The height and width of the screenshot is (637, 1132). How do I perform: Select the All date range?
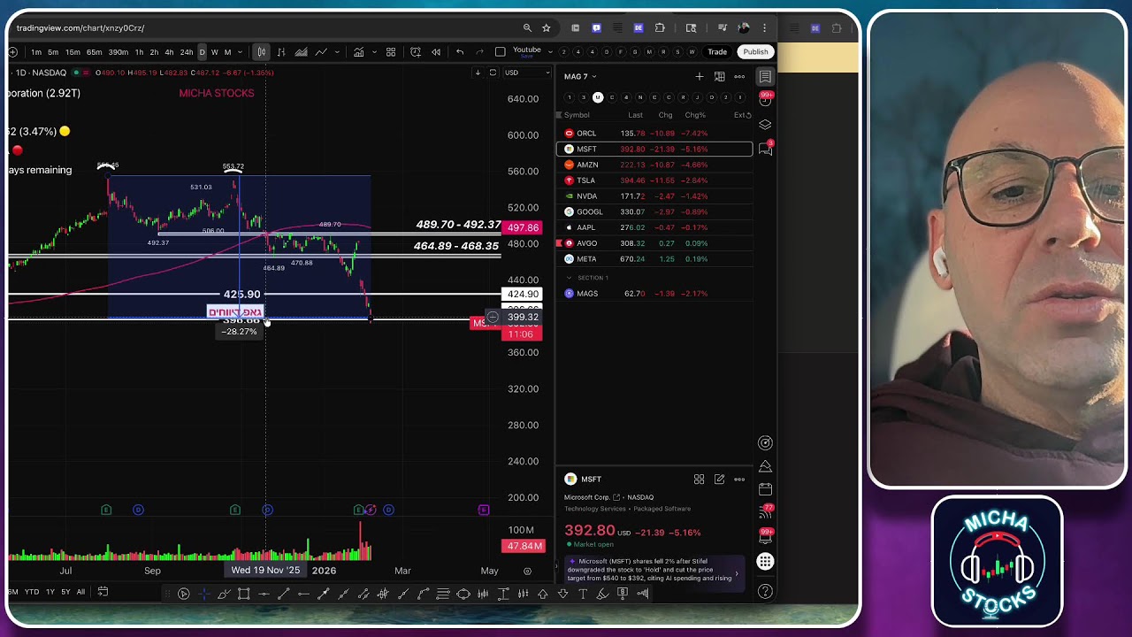point(80,592)
